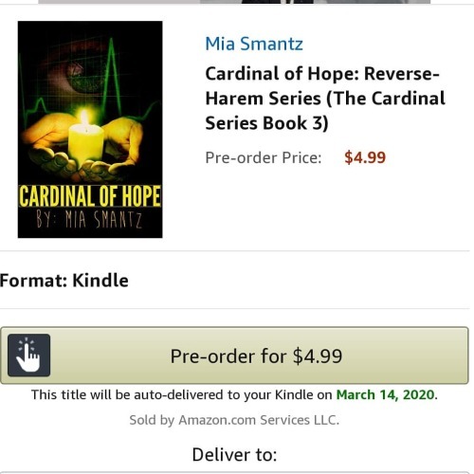Click yellow CARDINAL OF HOPE cover text
The image size is (474, 474).
[x=90, y=196]
